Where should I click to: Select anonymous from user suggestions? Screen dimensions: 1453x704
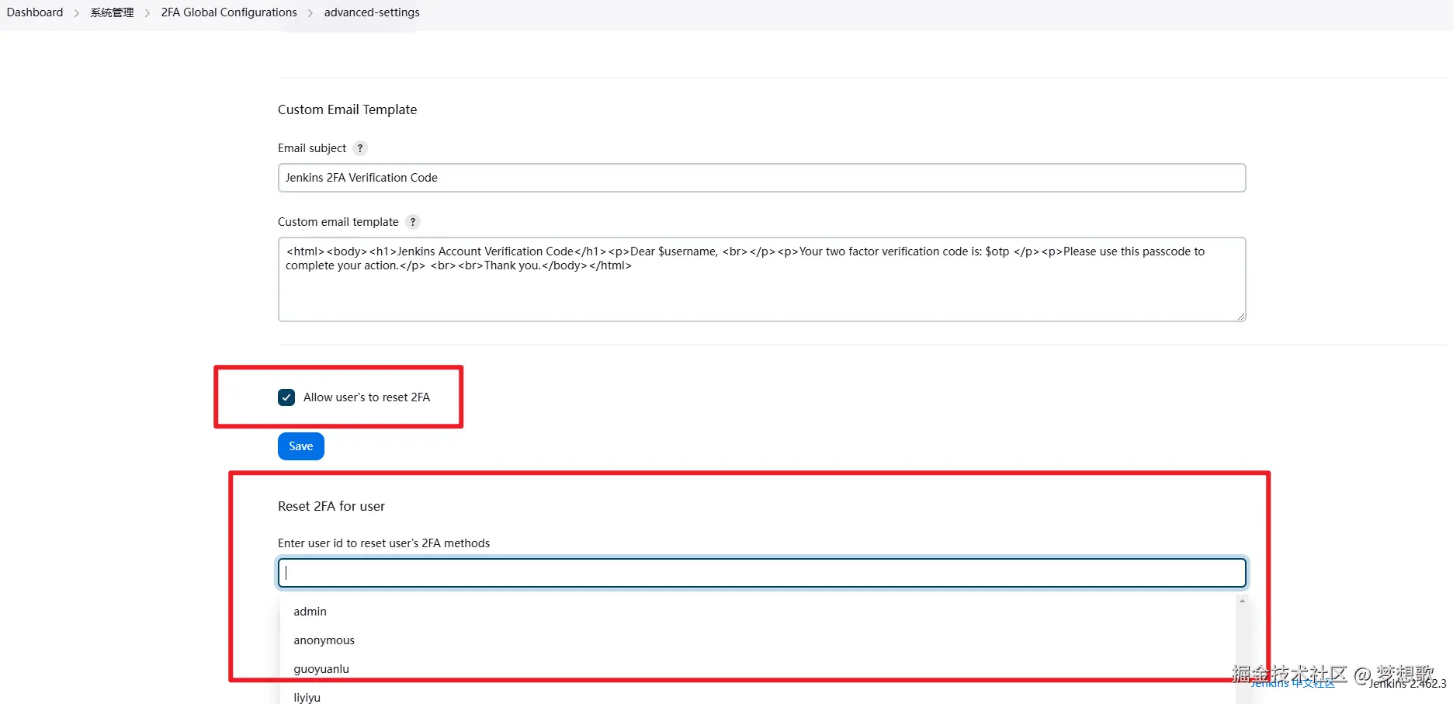pyautogui.click(x=758, y=640)
